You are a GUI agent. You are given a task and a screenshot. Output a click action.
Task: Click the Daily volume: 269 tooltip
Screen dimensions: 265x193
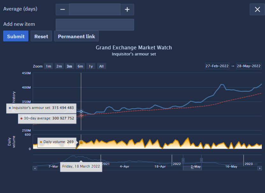coord(57,142)
